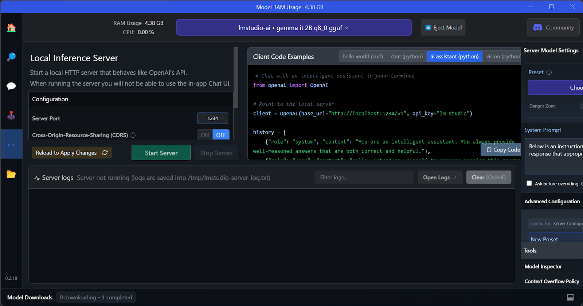
Task: Select the Local Server double-arrow sidebar icon
Action: pyautogui.click(x=11, y=145)
